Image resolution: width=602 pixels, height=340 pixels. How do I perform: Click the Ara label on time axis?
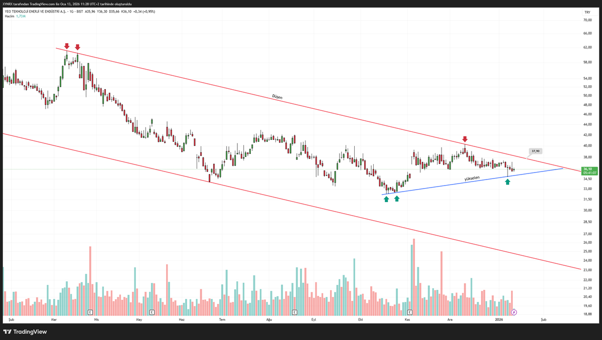[450, 319]
